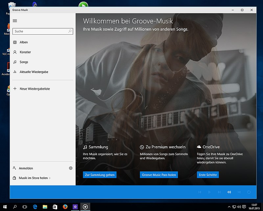Click the OneDrive heading
Viewport: 263px width, 211px height.
[211, 147]
